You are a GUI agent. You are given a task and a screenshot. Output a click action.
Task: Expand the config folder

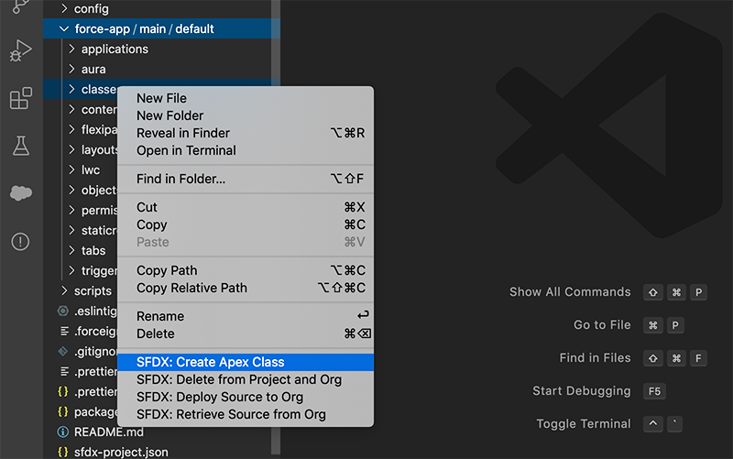click(91, 8)
